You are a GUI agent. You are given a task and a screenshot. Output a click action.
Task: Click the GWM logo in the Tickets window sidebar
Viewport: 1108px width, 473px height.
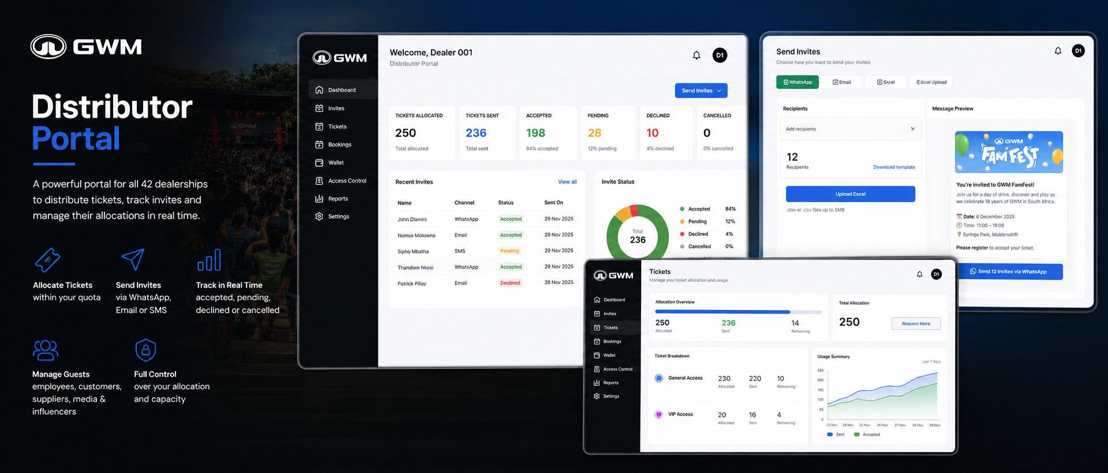point(613,275)
